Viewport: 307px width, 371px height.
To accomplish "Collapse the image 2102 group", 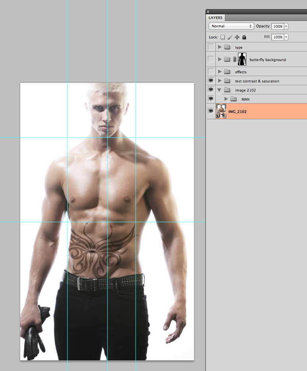I will [219, 90].
